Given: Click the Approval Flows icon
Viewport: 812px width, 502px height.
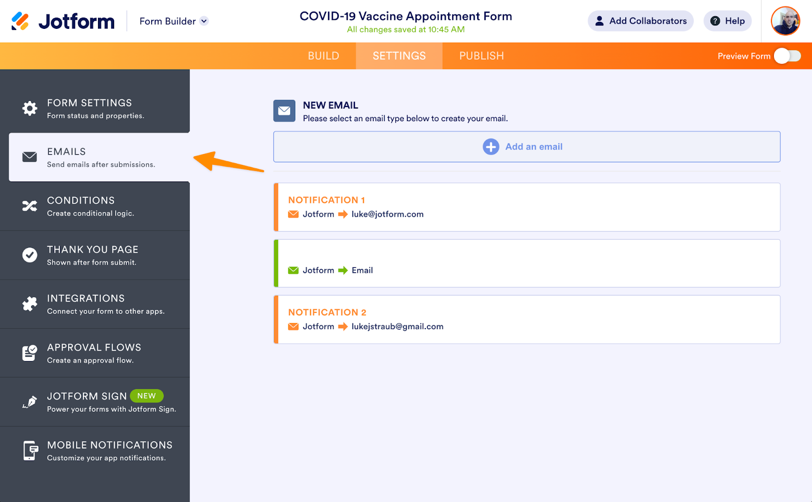Looking at the screenshot, I should [30, 353].
